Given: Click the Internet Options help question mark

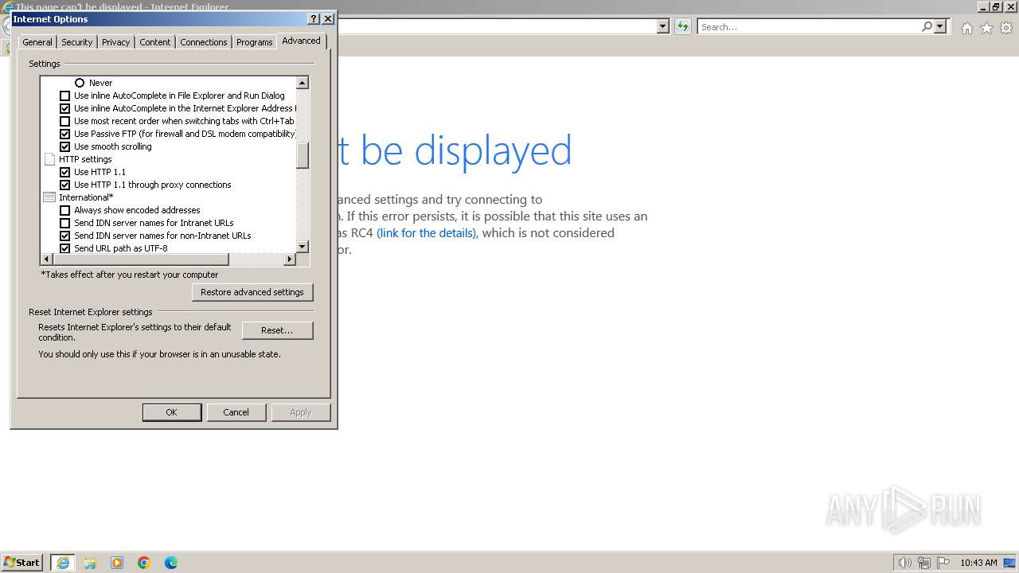Looking at the screenshot, I should (x=313, y=18).
